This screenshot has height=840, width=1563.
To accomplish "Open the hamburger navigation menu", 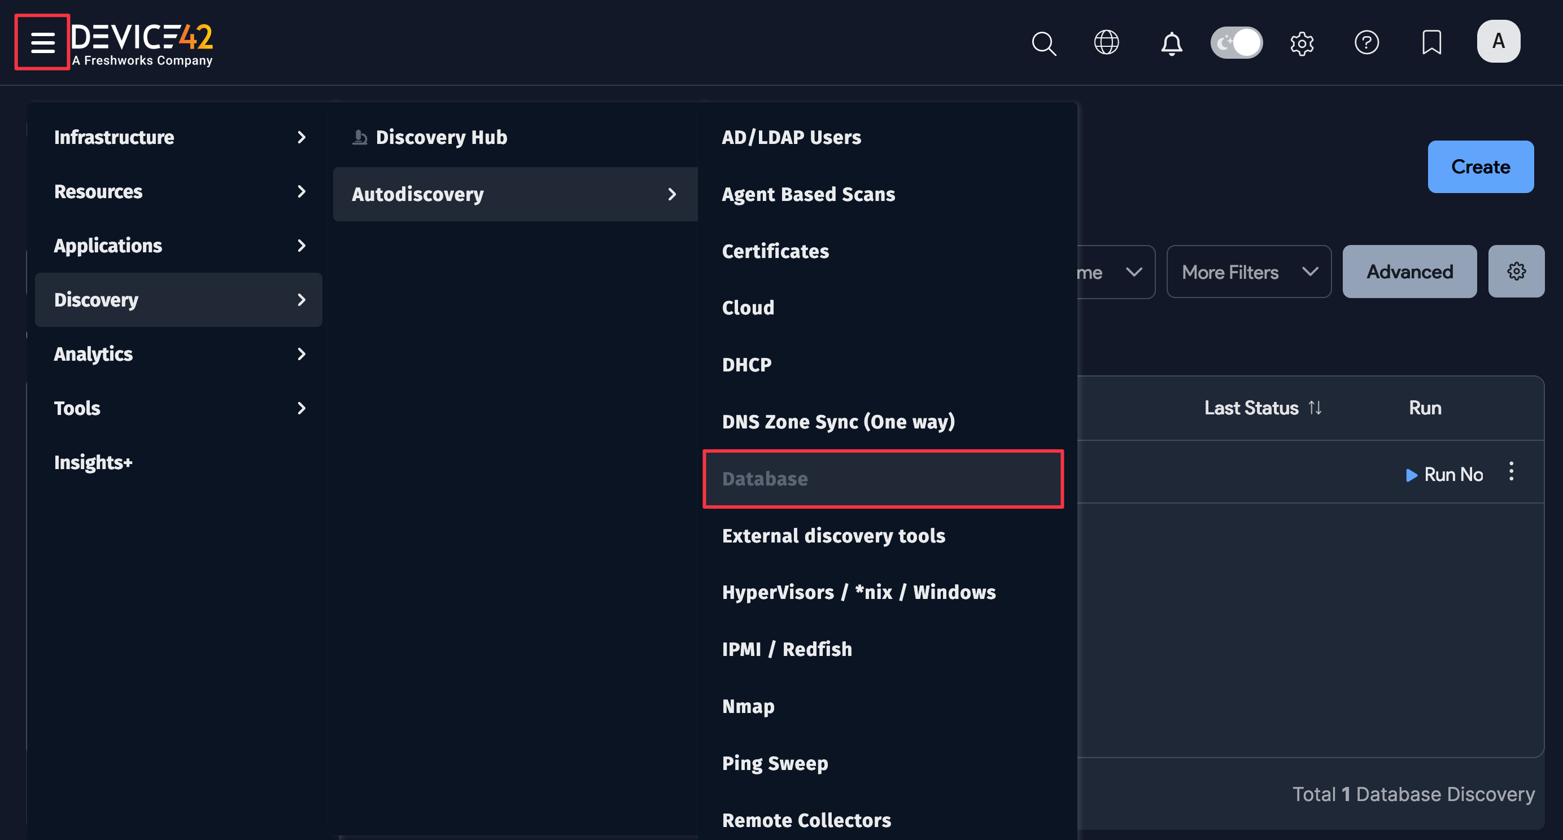I will [x=41, y=41].
